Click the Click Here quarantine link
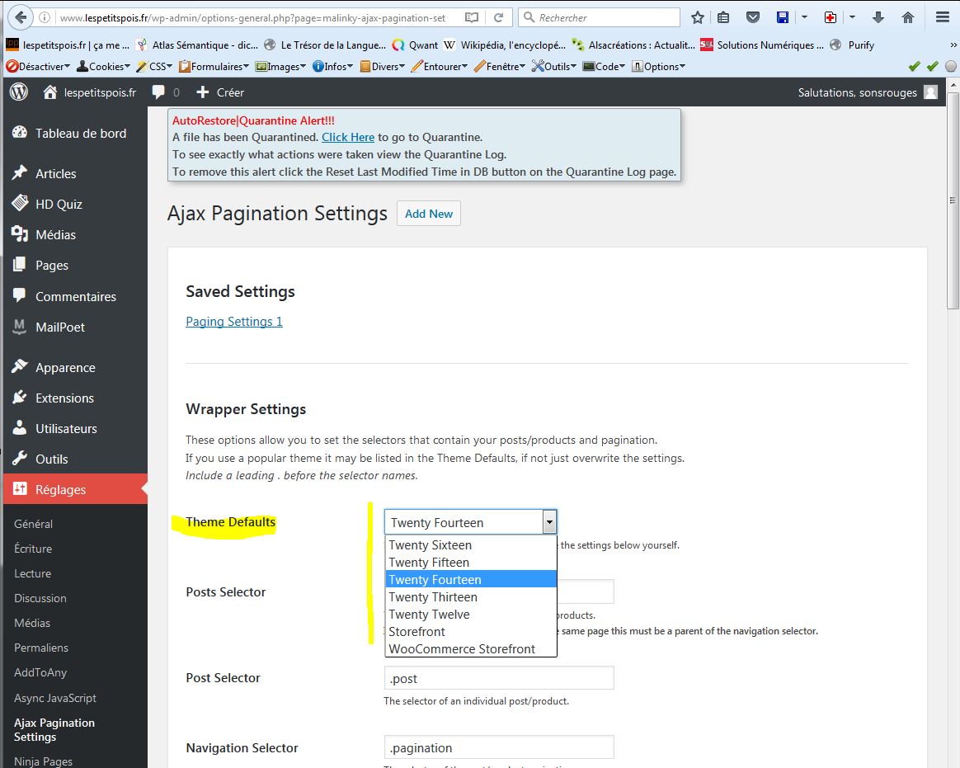 [348, 137]
